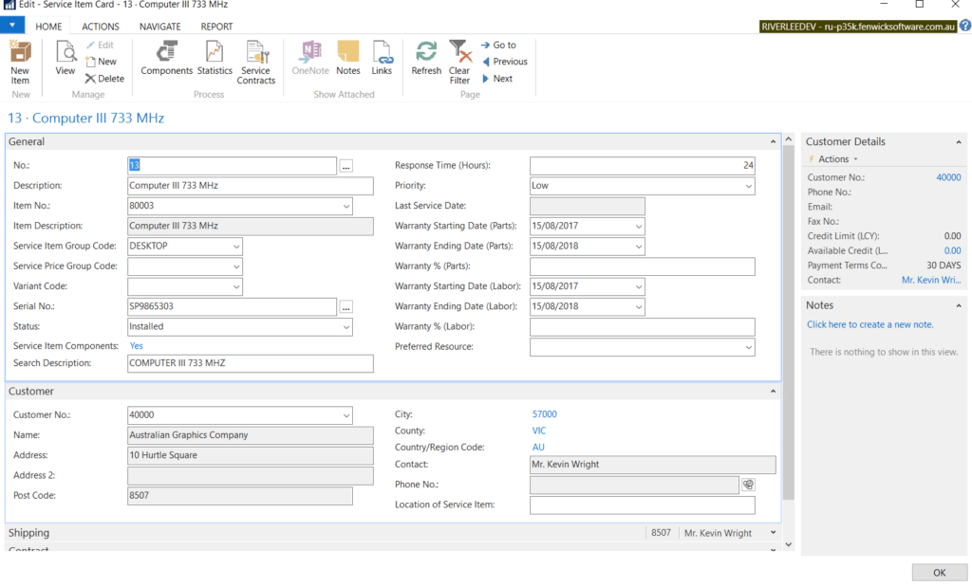Switch to the REPORT ribbon tab

pyautogui.click(x=216, y=27)
